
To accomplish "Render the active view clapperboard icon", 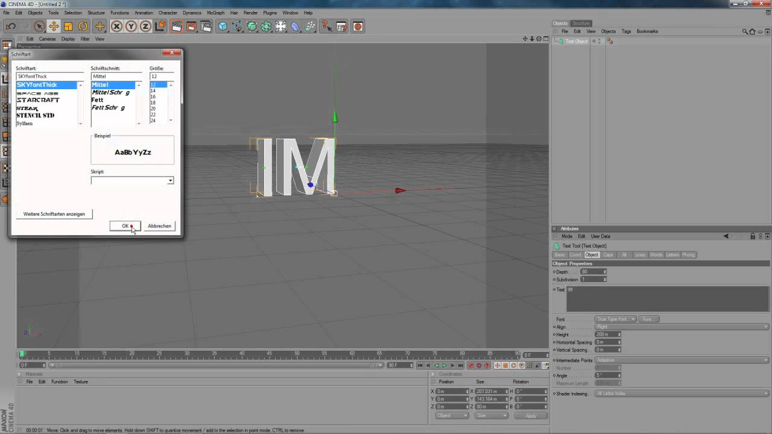I will [x=177, y=27].
